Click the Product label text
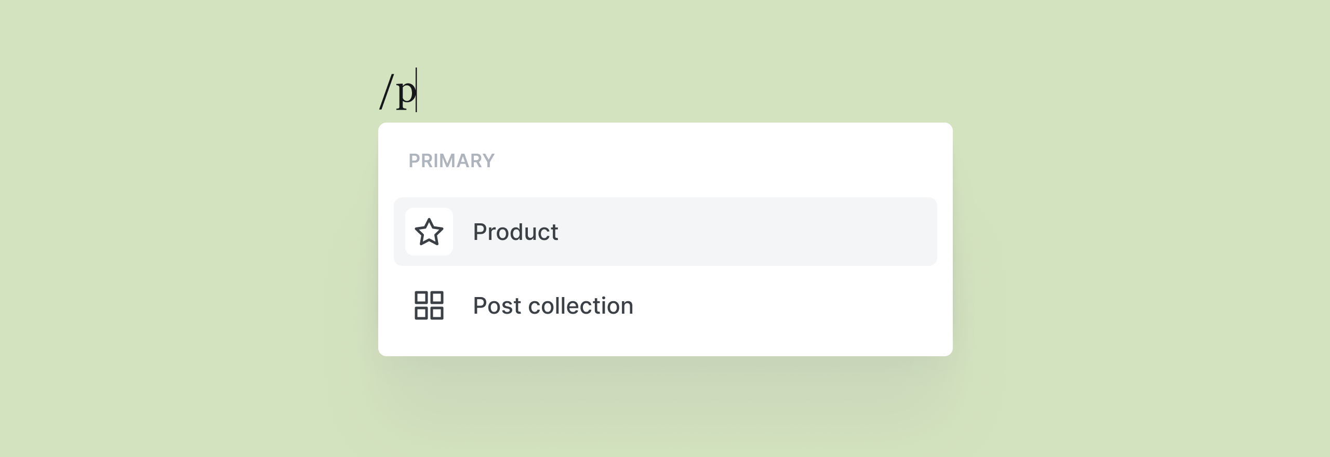The height and width of the screenshot is (457, 1330). click(515, 232)
